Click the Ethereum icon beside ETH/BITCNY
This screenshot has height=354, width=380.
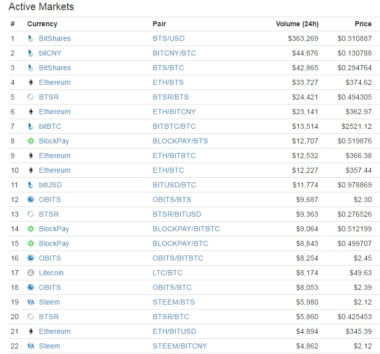point(30,112)
